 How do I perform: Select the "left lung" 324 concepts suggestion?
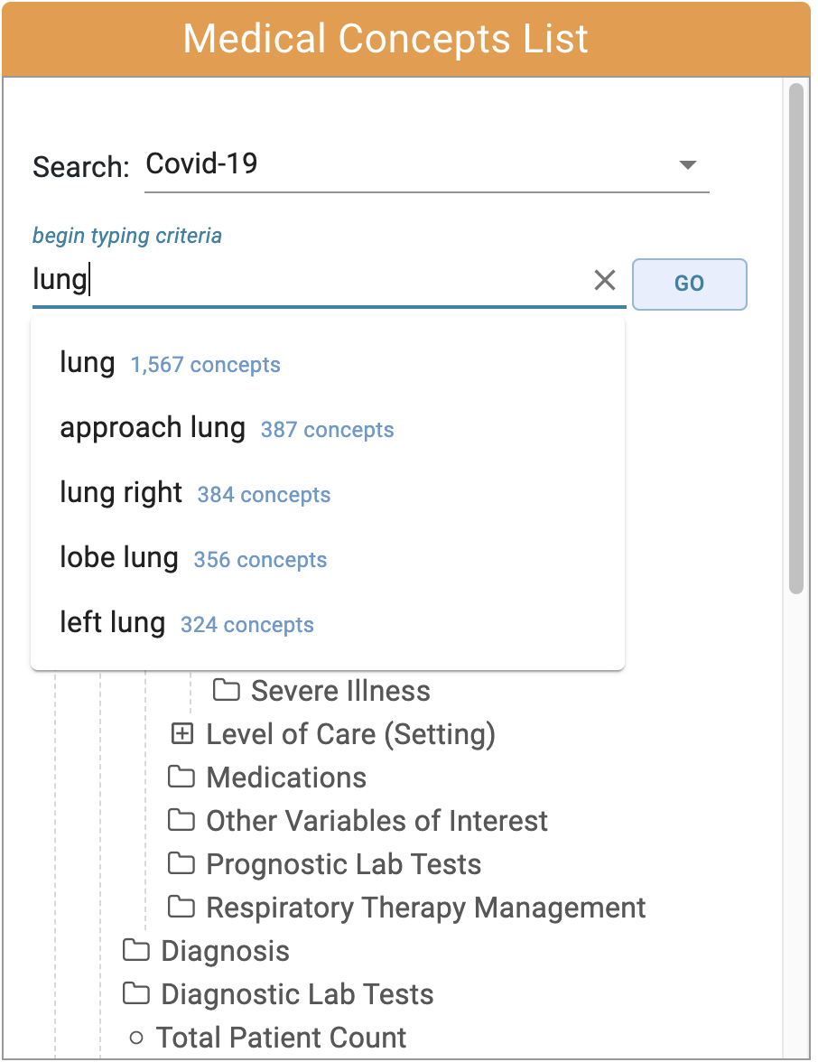328,624
